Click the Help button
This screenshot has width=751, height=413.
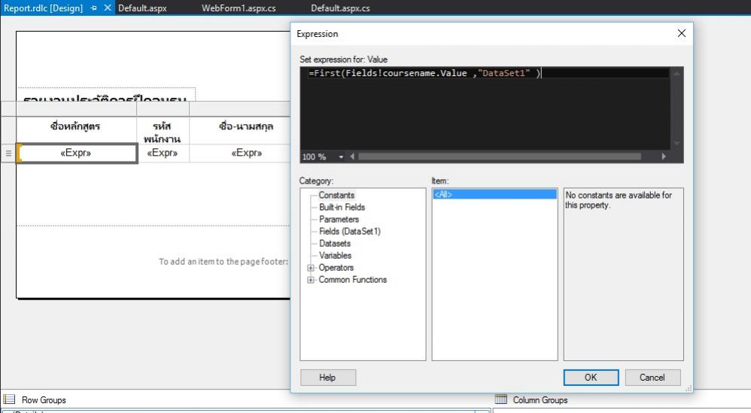328,378
